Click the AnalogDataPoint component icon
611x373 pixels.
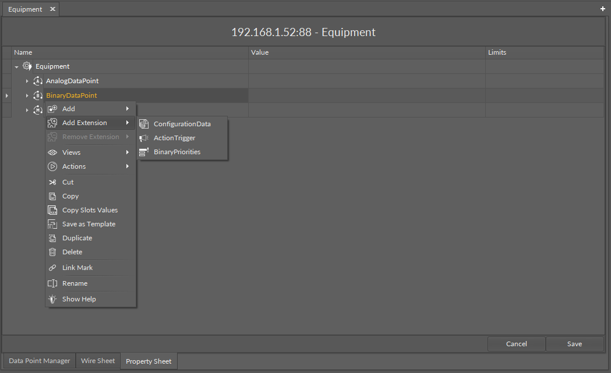[38, 81]
